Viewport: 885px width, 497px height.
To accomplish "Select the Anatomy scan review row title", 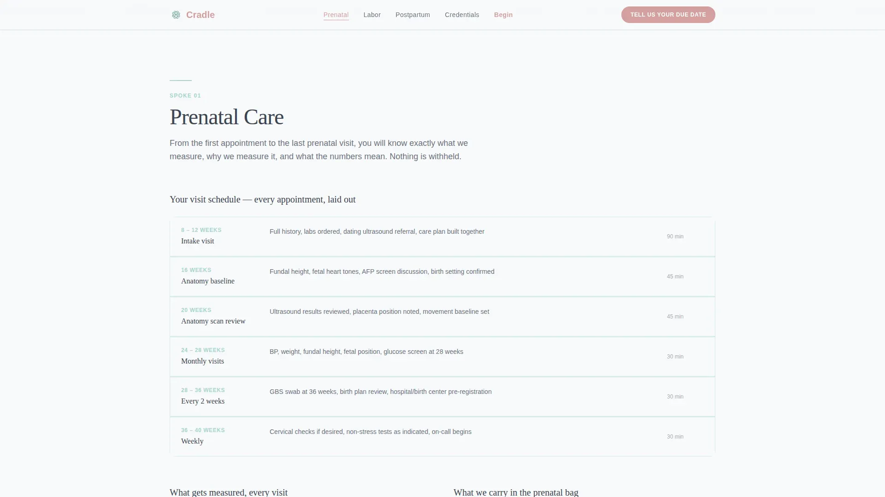I will tap(213, 321).
